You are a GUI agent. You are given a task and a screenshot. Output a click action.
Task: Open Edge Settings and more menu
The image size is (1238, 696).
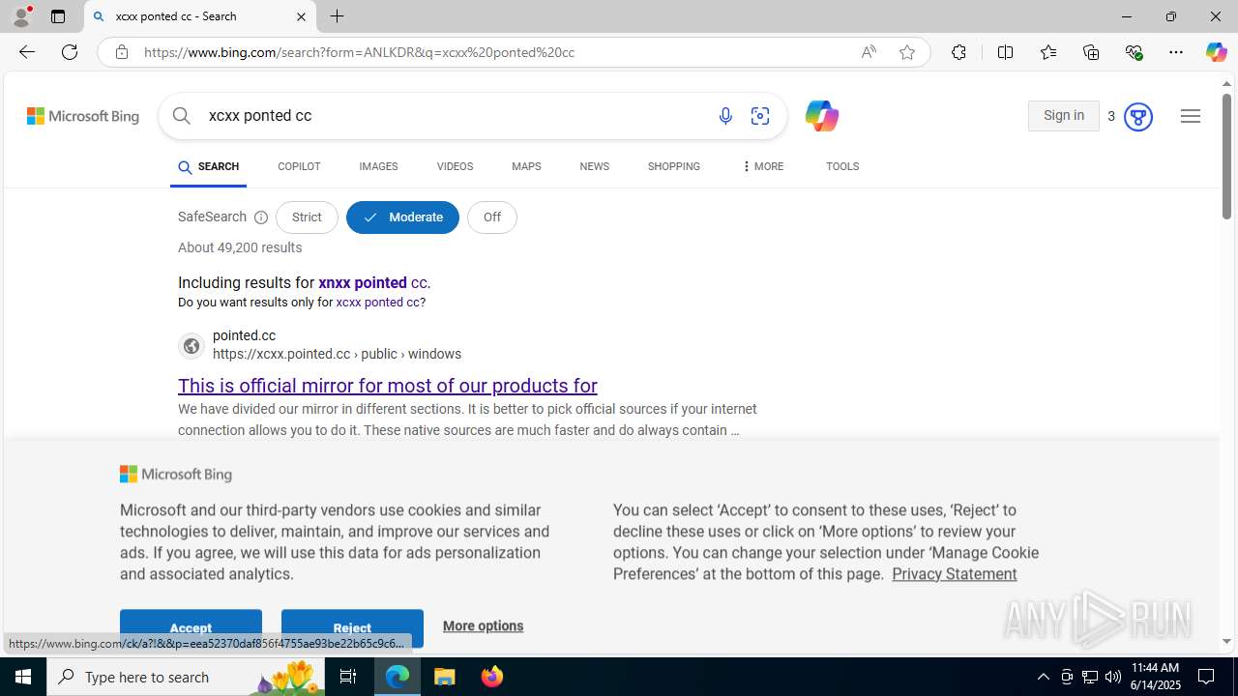coord(1176,52)
